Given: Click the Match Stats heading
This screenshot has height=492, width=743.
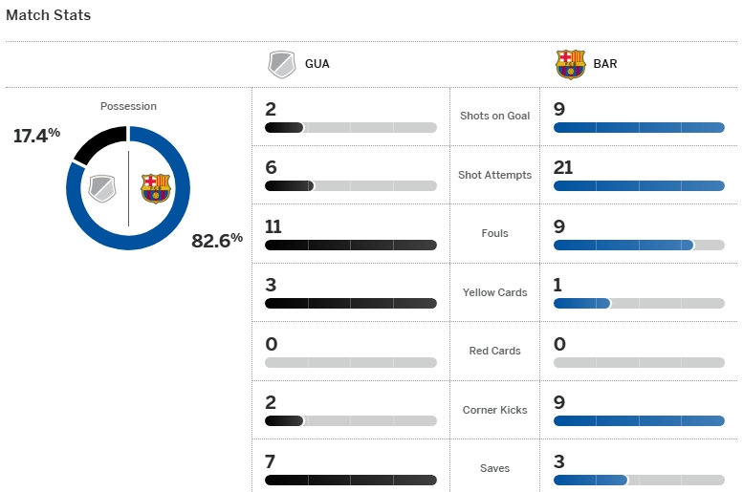Looking at the screenshot, I should click(x=49, y=15).
